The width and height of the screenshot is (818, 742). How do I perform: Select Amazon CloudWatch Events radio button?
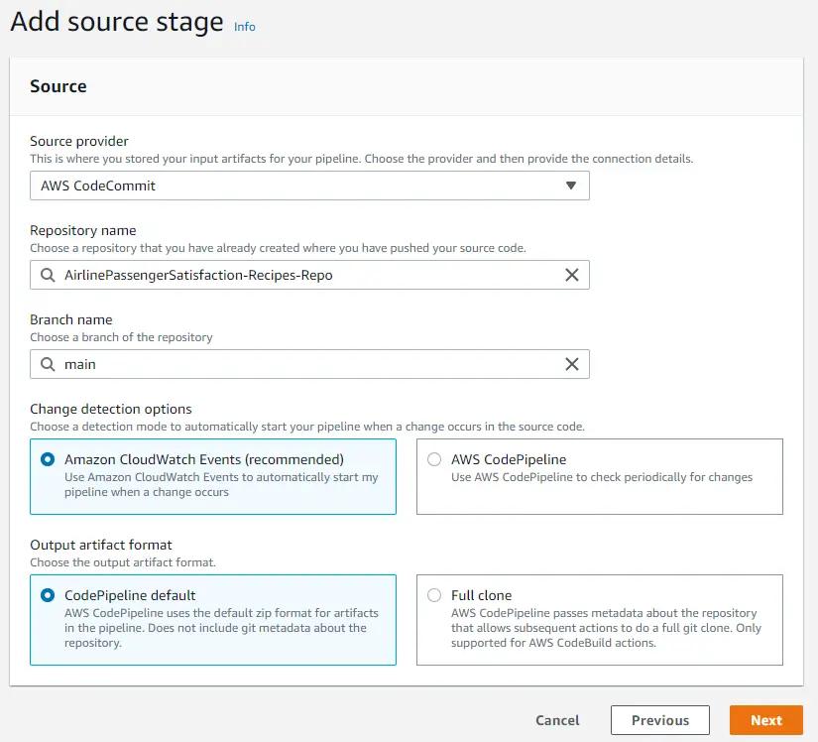click(48, 459)
